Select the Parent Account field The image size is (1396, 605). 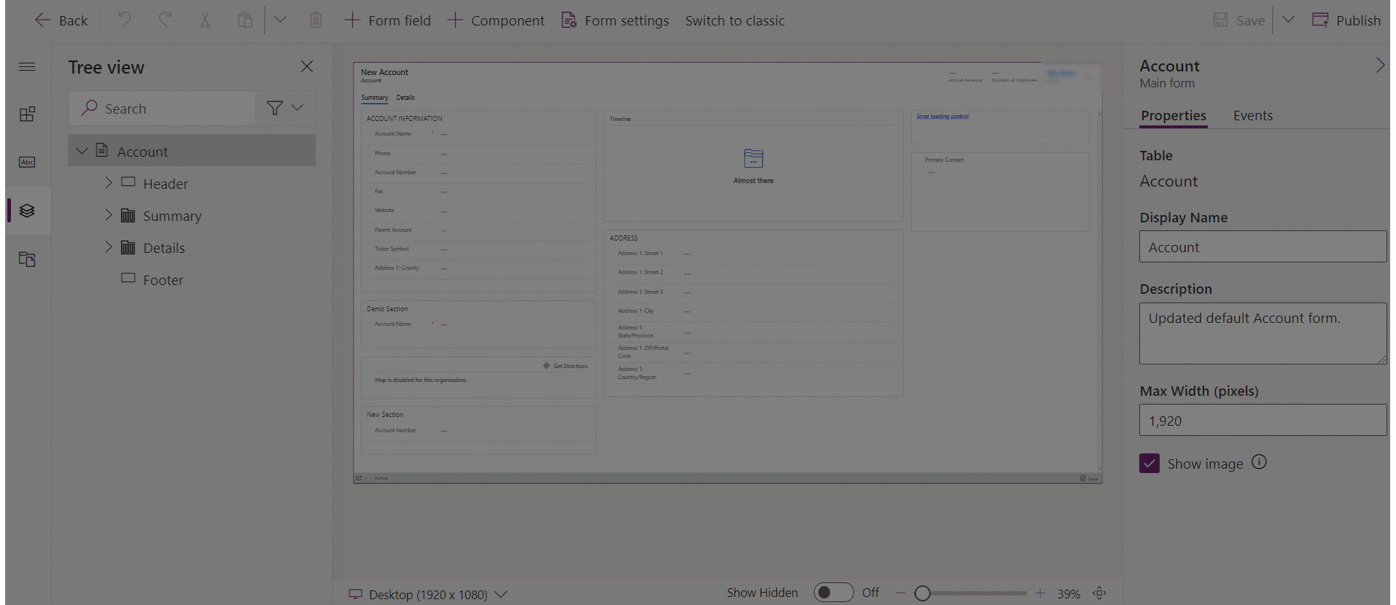[x=478, y=230]
